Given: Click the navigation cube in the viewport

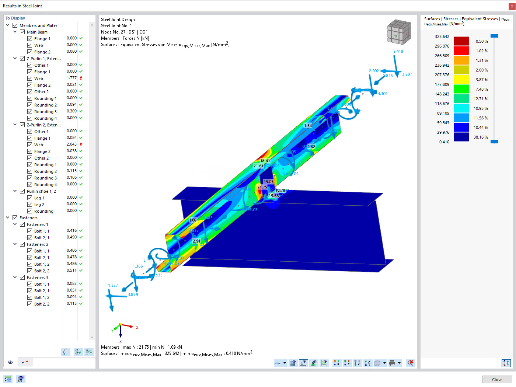Looking at the screenshot, I should [399, 32].
